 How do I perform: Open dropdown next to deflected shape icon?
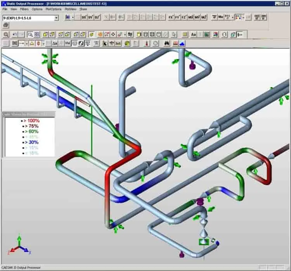point(73,17)
